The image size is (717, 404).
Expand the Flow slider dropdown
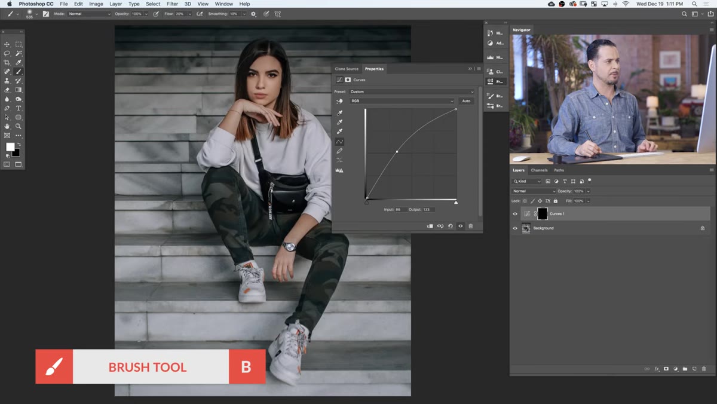(x=190, y=14)
